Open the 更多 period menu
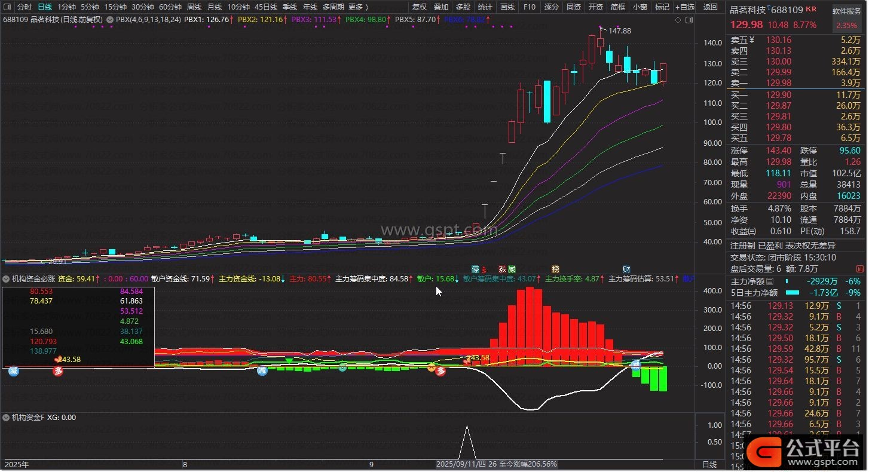 (358, 7)
